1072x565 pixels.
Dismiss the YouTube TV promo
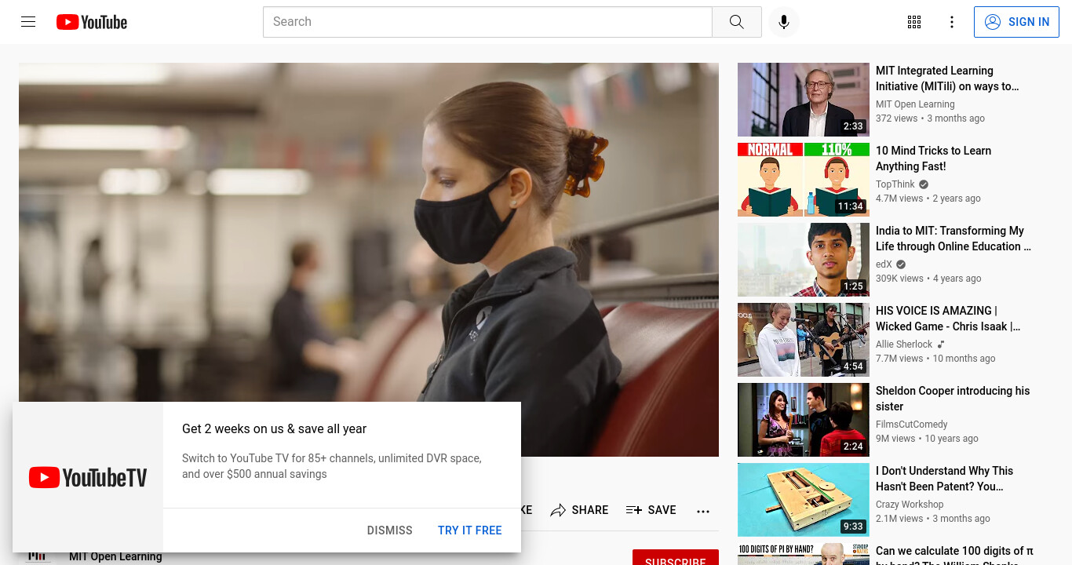389,530
